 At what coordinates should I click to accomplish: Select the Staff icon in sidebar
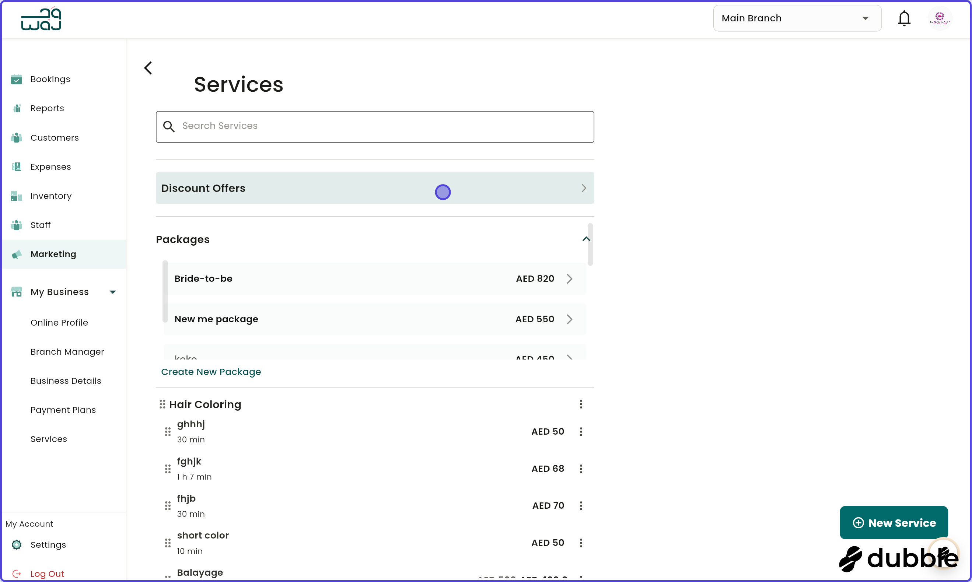pyautogui.click(x=17, y=225)
